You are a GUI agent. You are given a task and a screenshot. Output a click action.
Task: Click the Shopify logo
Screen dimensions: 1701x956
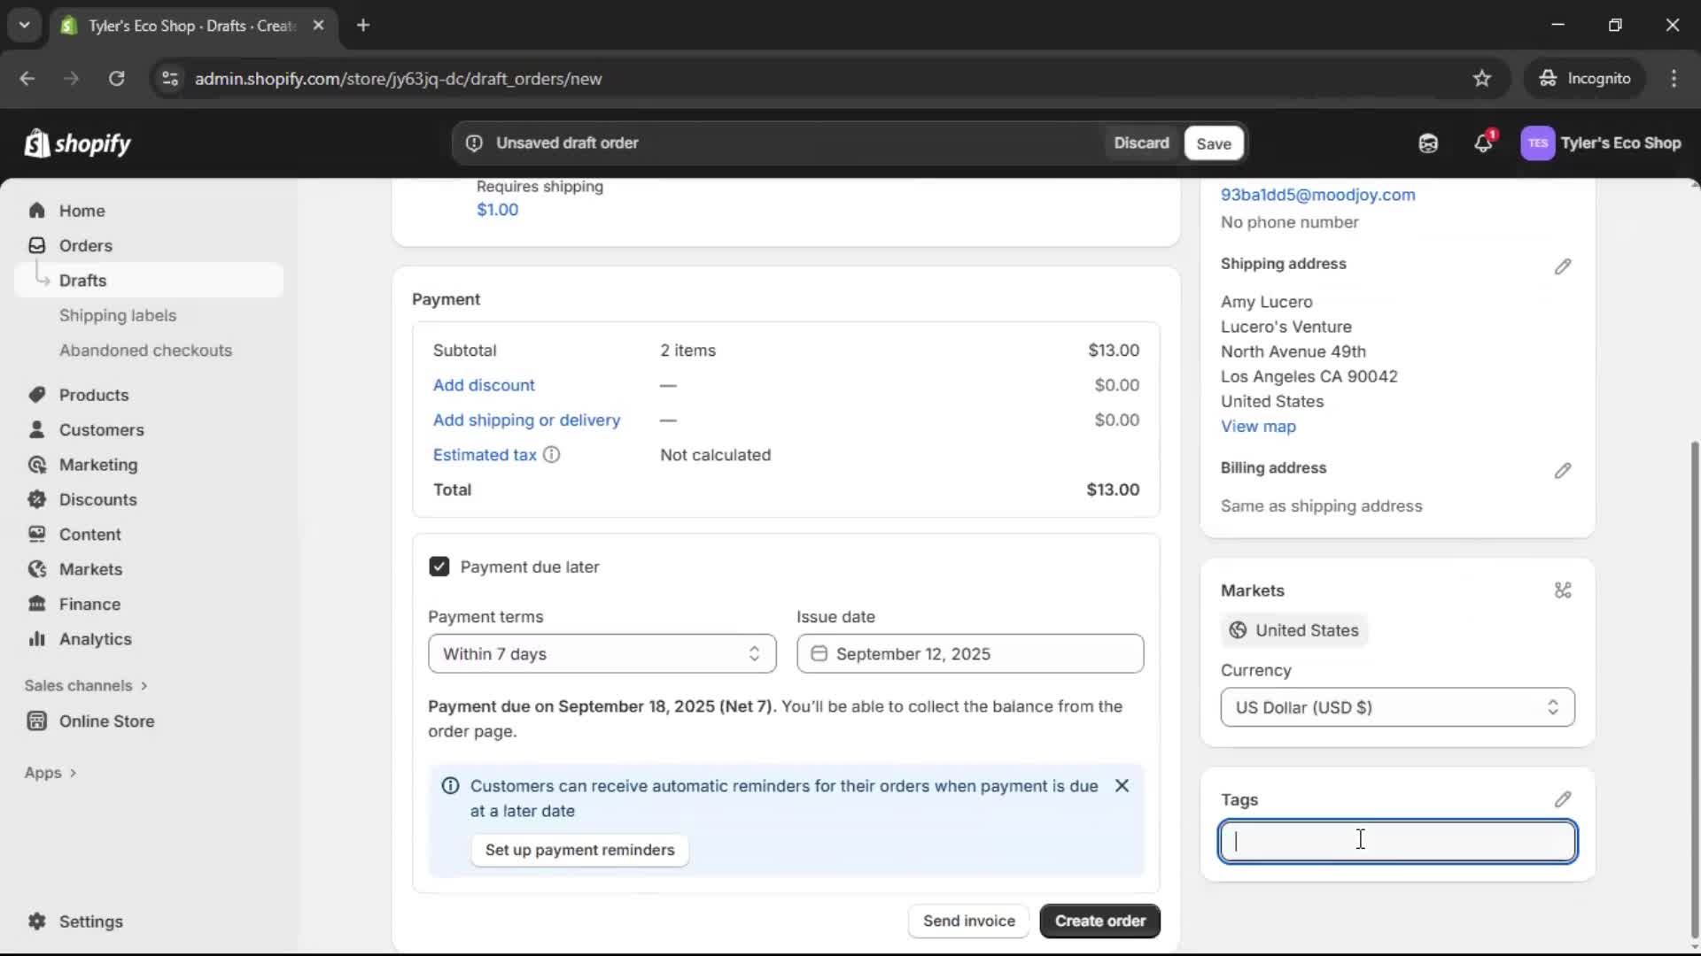coord(78,143)
